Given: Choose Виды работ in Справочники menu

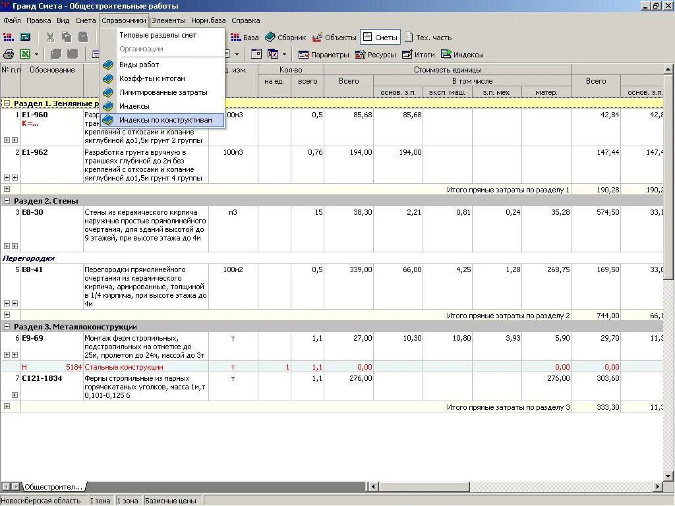Looking at the screenshot, I should (162, 65).
